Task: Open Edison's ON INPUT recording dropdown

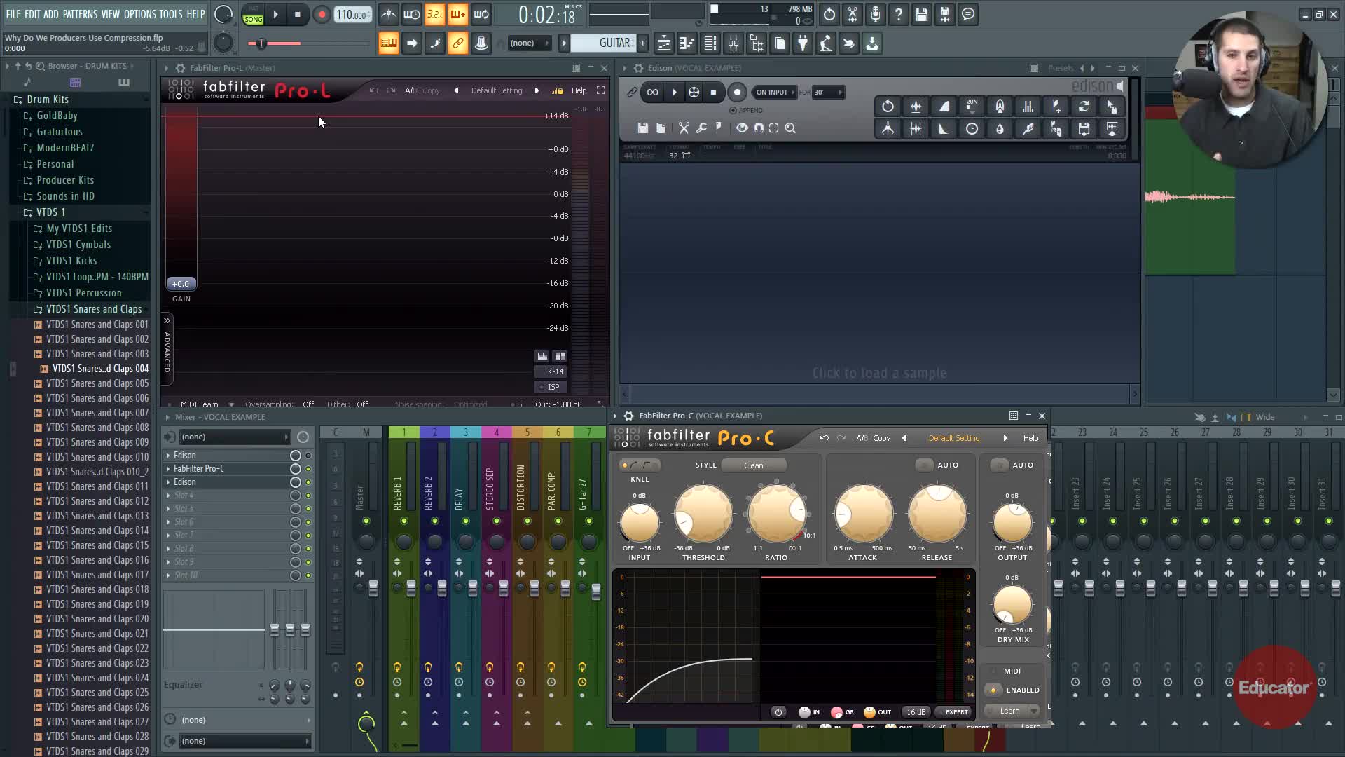Action: coord(775,92)
